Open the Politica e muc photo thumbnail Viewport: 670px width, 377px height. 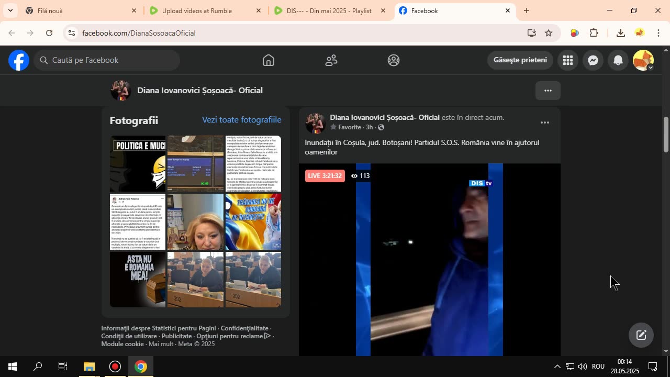(x=138, y=163)
